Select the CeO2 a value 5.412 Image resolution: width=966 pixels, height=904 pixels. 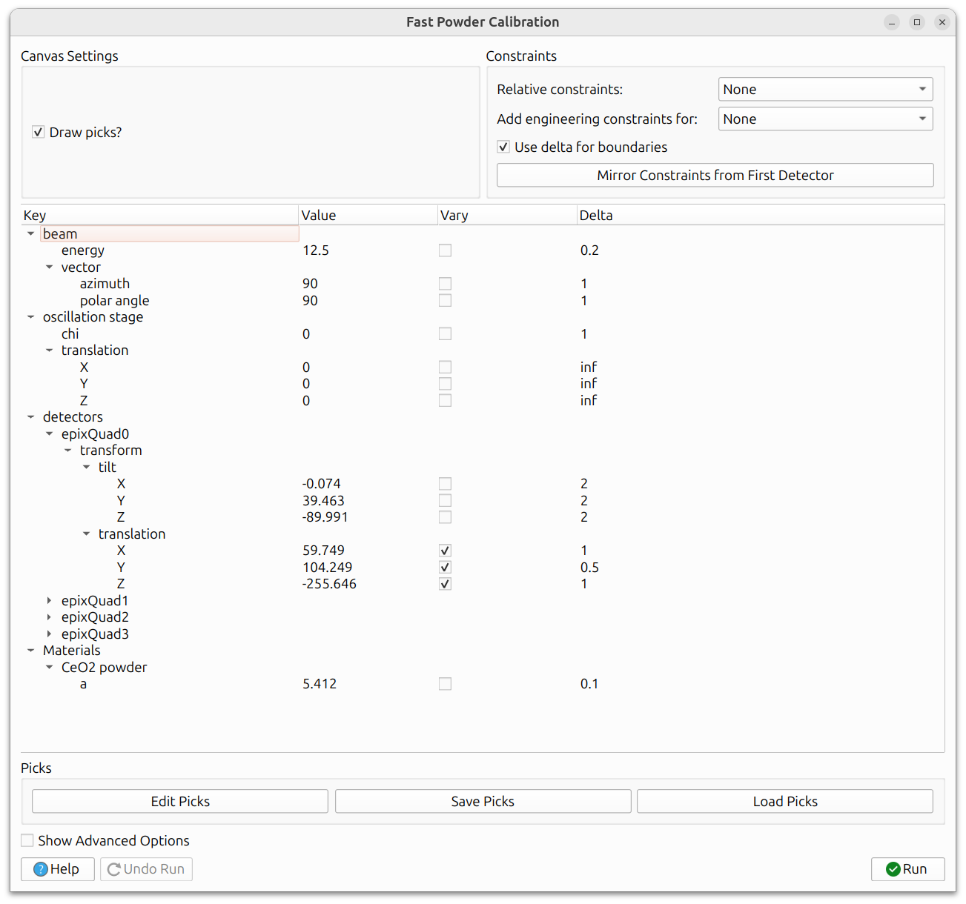pos(320,684)
